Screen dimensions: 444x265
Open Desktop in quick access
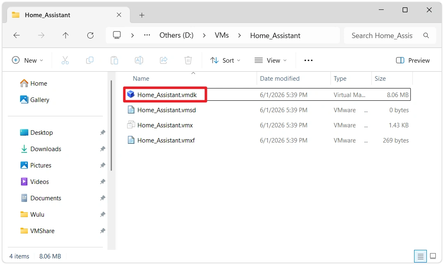click(36, 133)
